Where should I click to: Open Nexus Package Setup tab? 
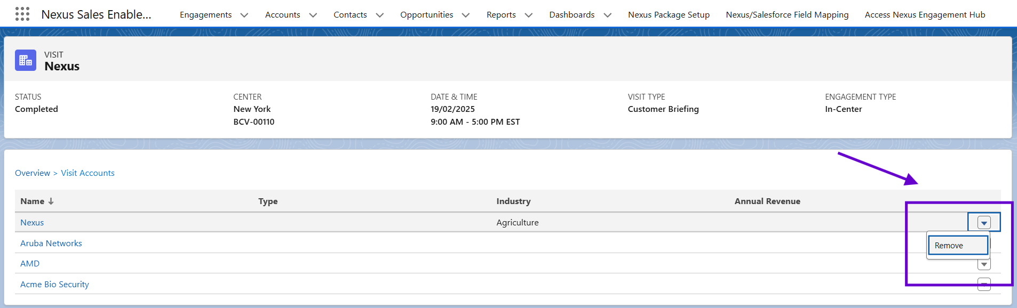pyautogui.click(x=669, y=15)
